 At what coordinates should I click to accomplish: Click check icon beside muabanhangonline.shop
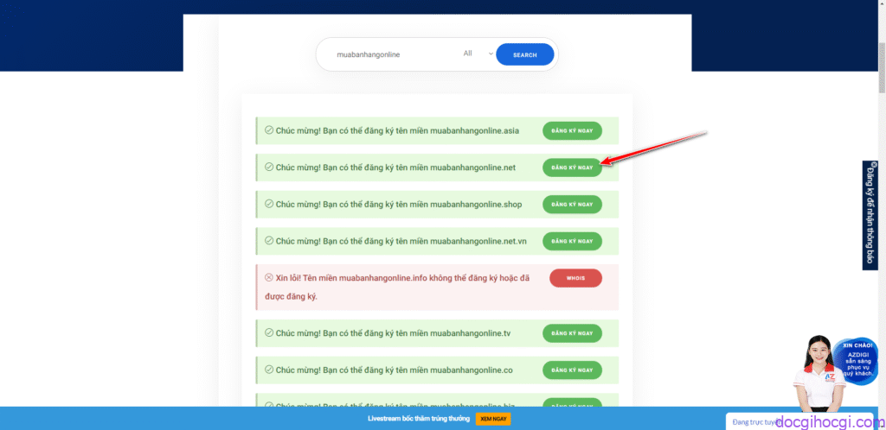click(269, 204)
